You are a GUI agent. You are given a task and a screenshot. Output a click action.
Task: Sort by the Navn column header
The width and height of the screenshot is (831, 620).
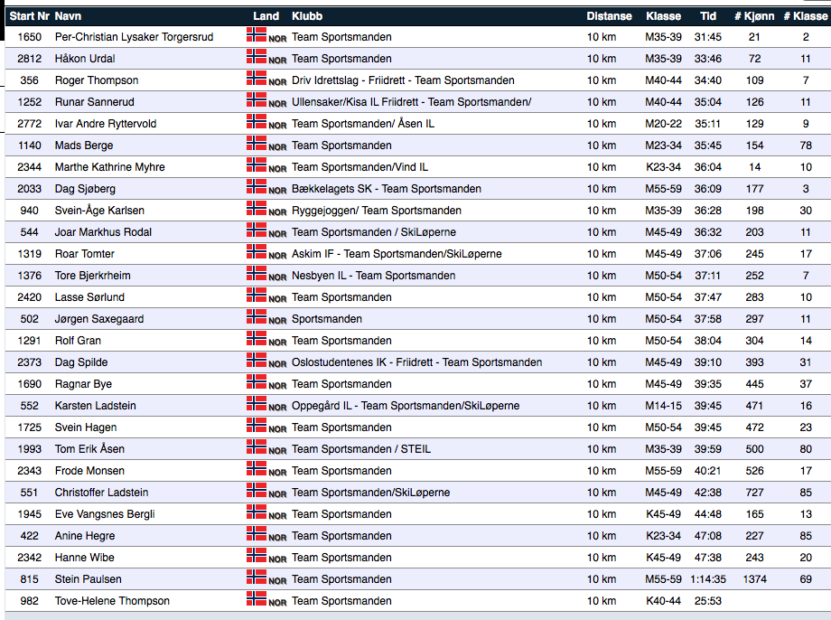68,16
